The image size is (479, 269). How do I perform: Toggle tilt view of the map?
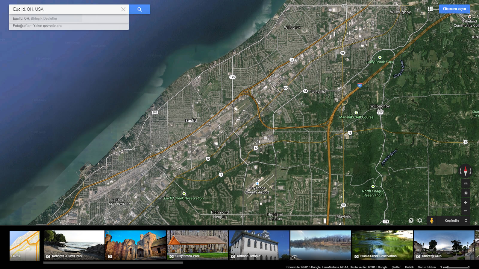[466, 184]
